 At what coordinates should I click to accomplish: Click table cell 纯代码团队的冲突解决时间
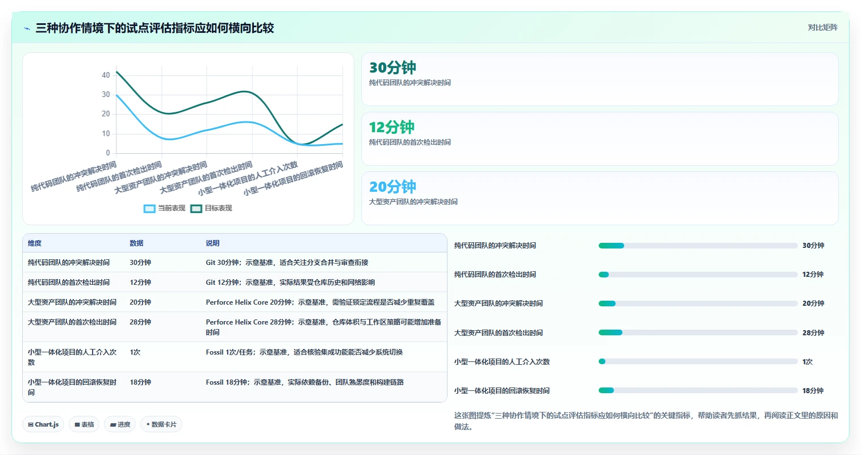[x=69, y=263]
